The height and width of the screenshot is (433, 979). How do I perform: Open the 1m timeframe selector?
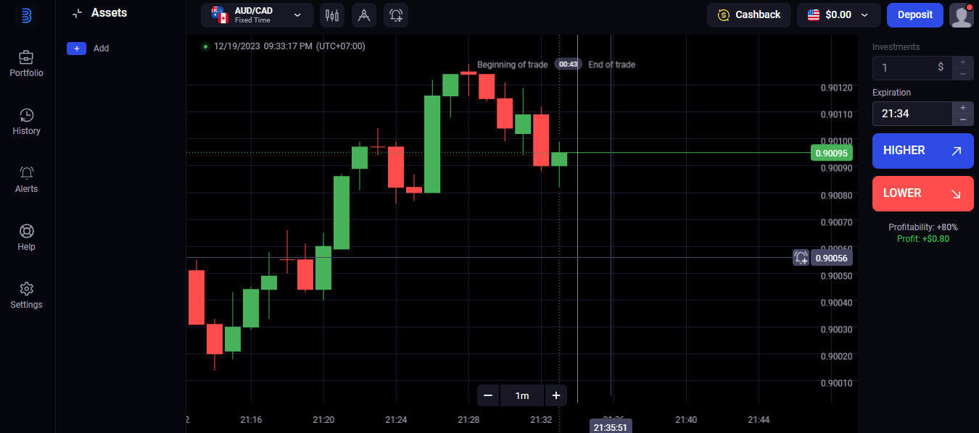coord(521,395)
